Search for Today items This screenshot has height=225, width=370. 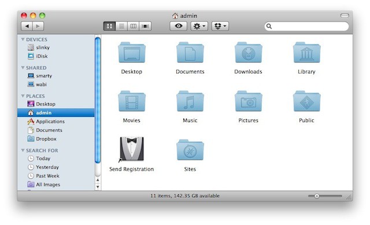(55, 158)
